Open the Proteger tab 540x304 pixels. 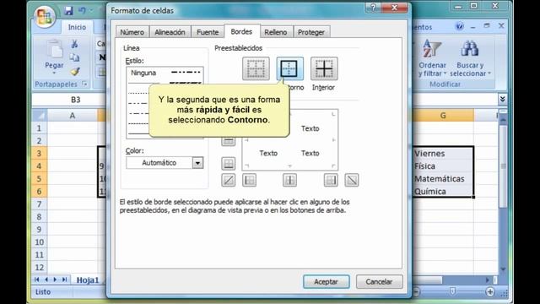[x=311, y=32]
